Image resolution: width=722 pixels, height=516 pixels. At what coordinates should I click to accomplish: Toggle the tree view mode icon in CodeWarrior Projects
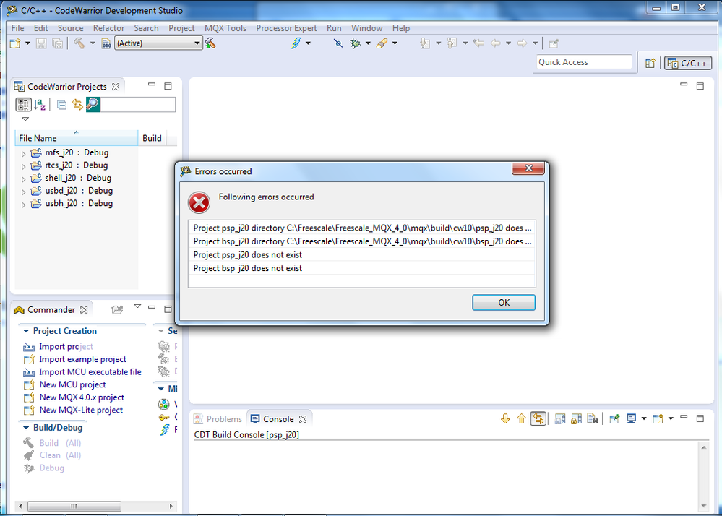click(23, 105)
